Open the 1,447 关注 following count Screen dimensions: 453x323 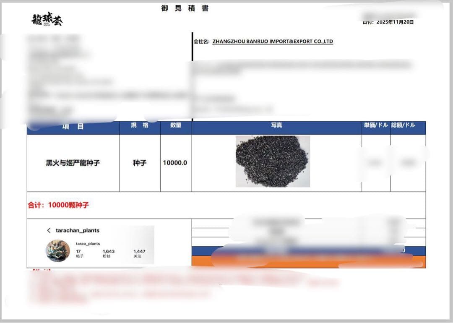139,253
